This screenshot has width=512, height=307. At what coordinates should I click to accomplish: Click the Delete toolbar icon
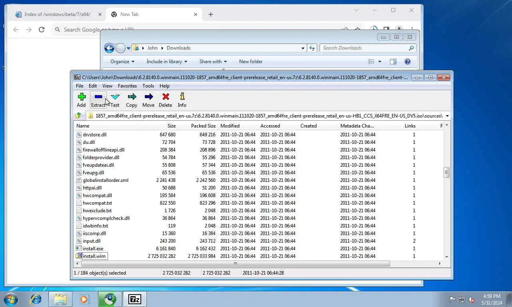pos(165,97)
